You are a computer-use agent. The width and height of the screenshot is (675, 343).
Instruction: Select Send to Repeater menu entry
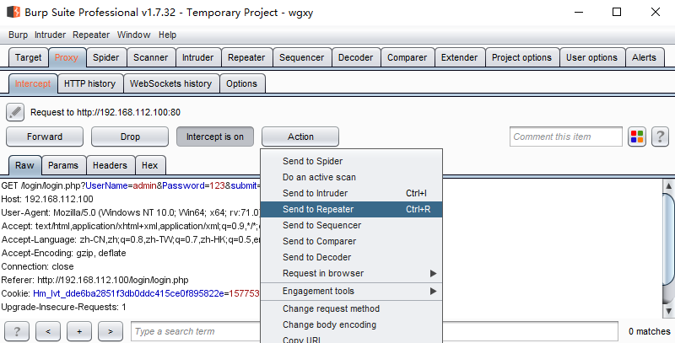point(318,209)
